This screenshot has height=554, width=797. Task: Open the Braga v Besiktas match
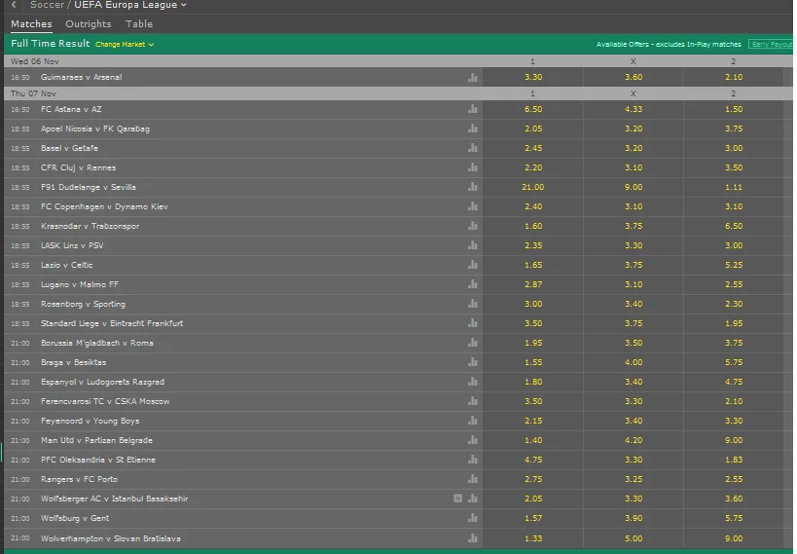74,362
